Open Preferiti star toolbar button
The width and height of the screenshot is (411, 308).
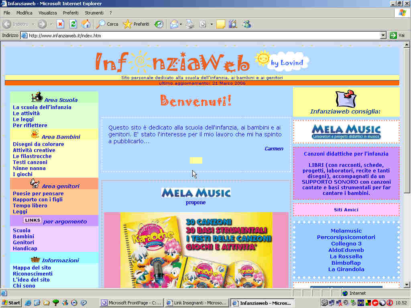[136, 24]
